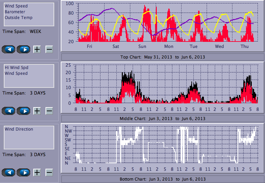Select Wind Speed in the top chart list
The width and height of the screenshot is (265, 183).
click(x=16, y=6)
